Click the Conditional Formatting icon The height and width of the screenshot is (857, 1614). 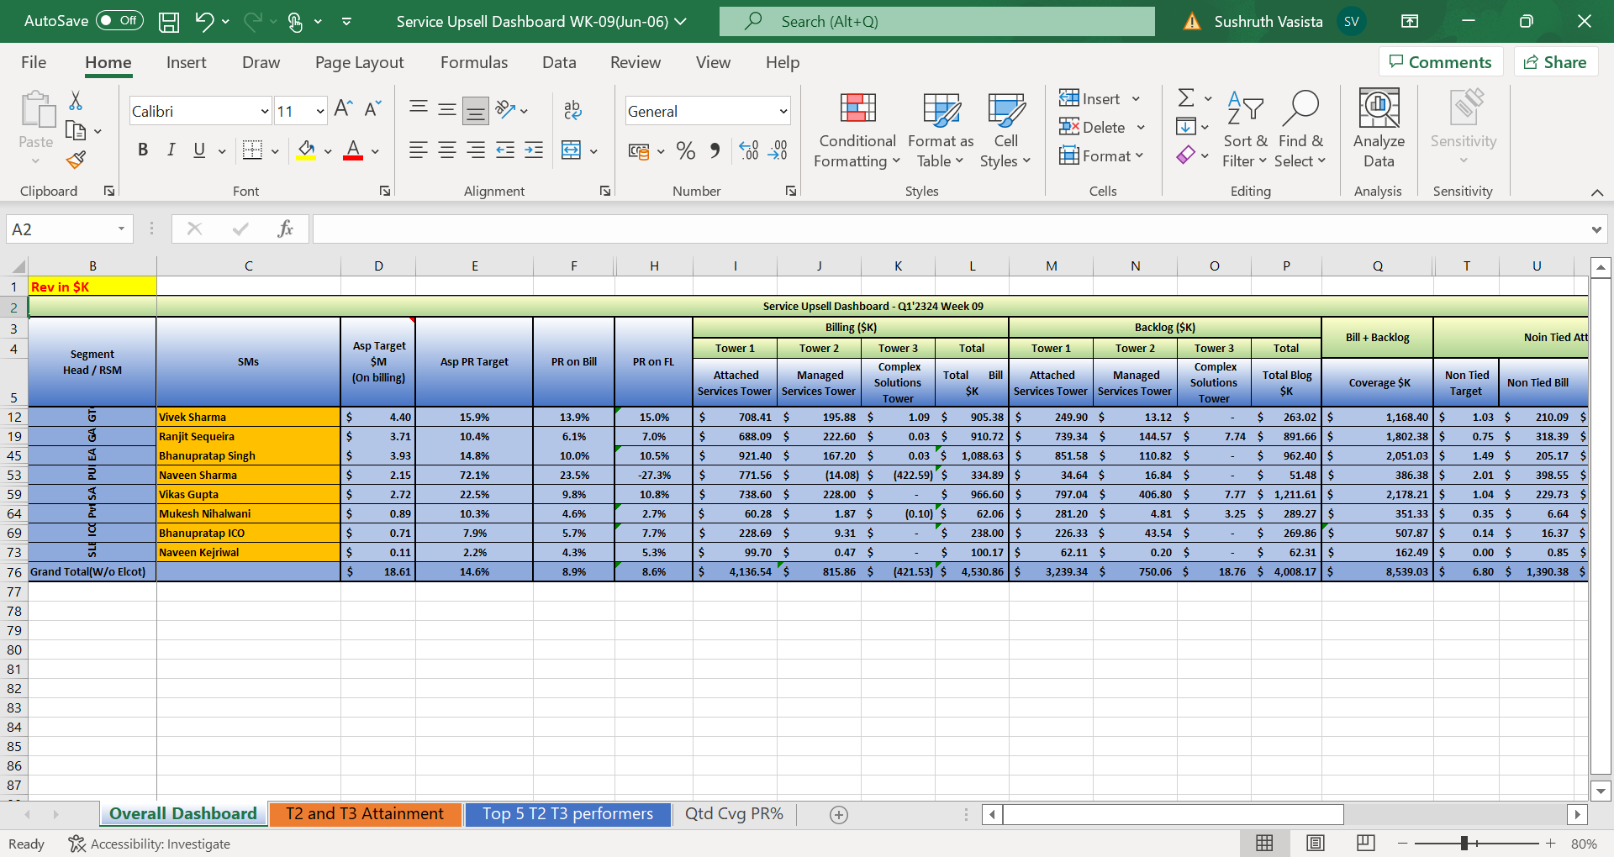point(857,109)
